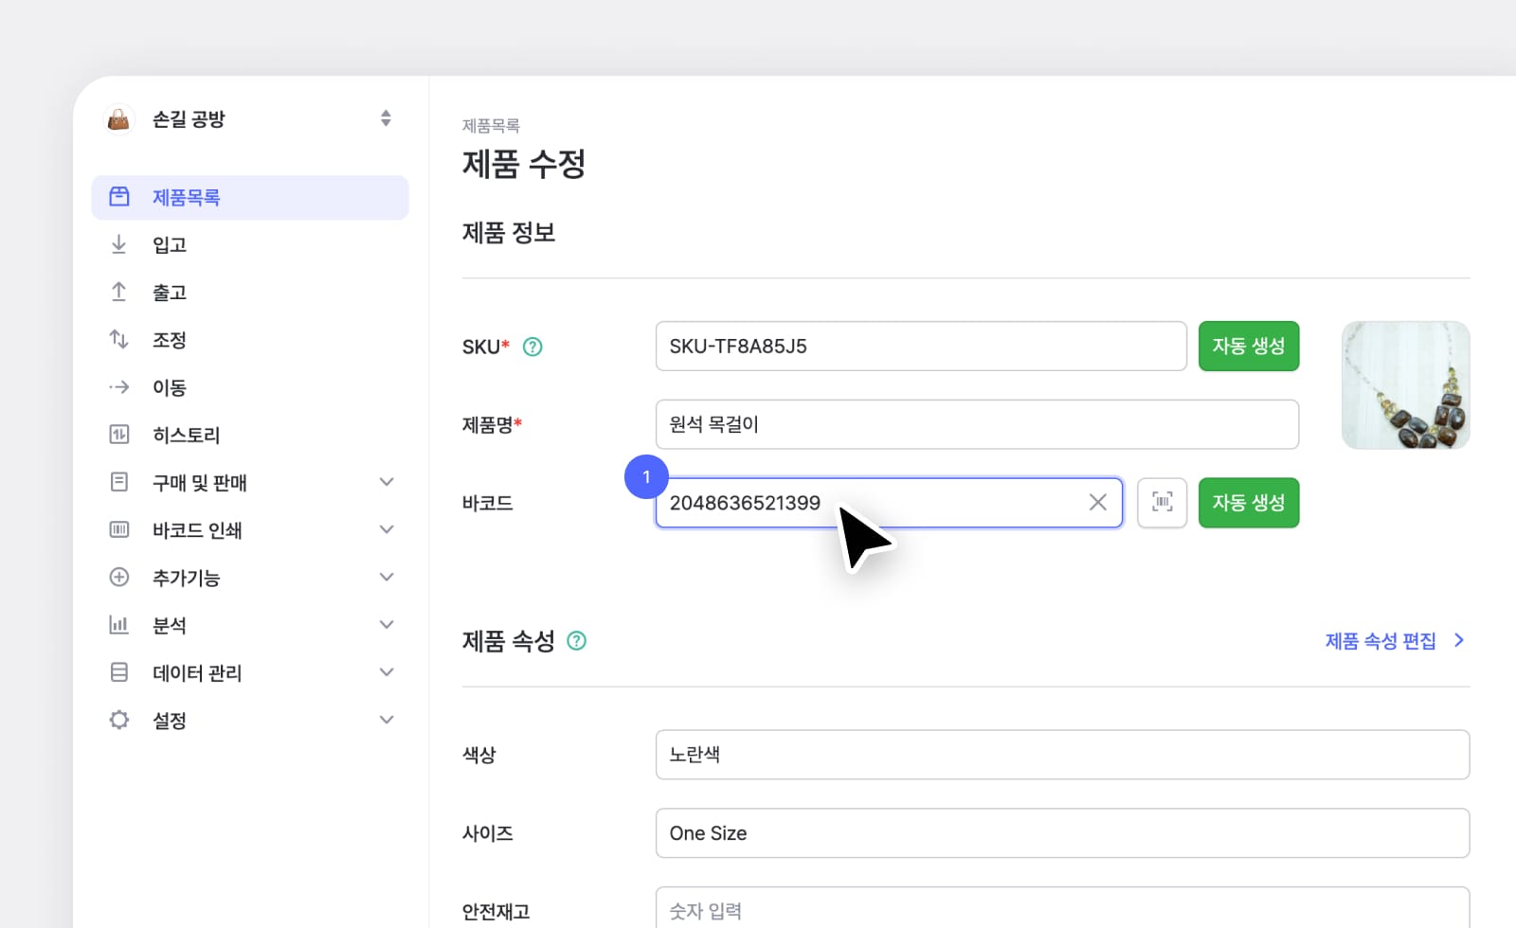1516x928 pixels.
Task: Click the 손길 공방 handbag logo icon
Action: (118, 119)
